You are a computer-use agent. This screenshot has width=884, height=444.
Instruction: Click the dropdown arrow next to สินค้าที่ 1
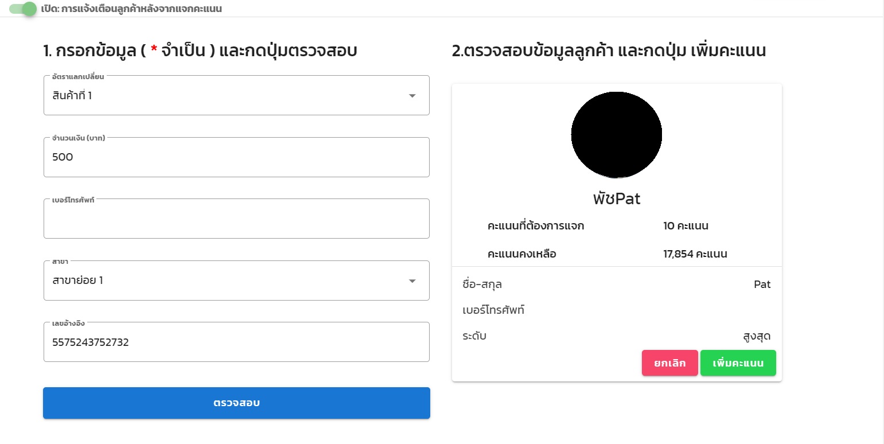tap(412, 96)
